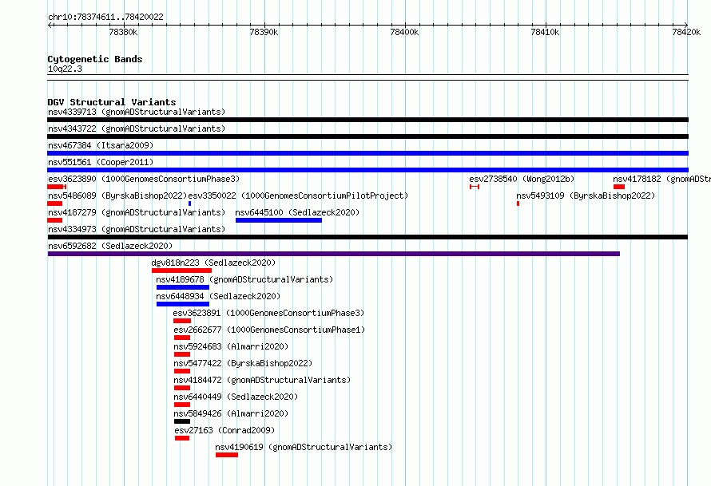Open the nsv467384 (Itsara2009) label

101,145
